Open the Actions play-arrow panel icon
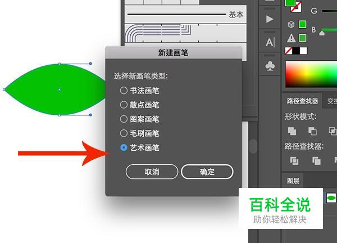337x243 pixels. [x=270, y=19]
